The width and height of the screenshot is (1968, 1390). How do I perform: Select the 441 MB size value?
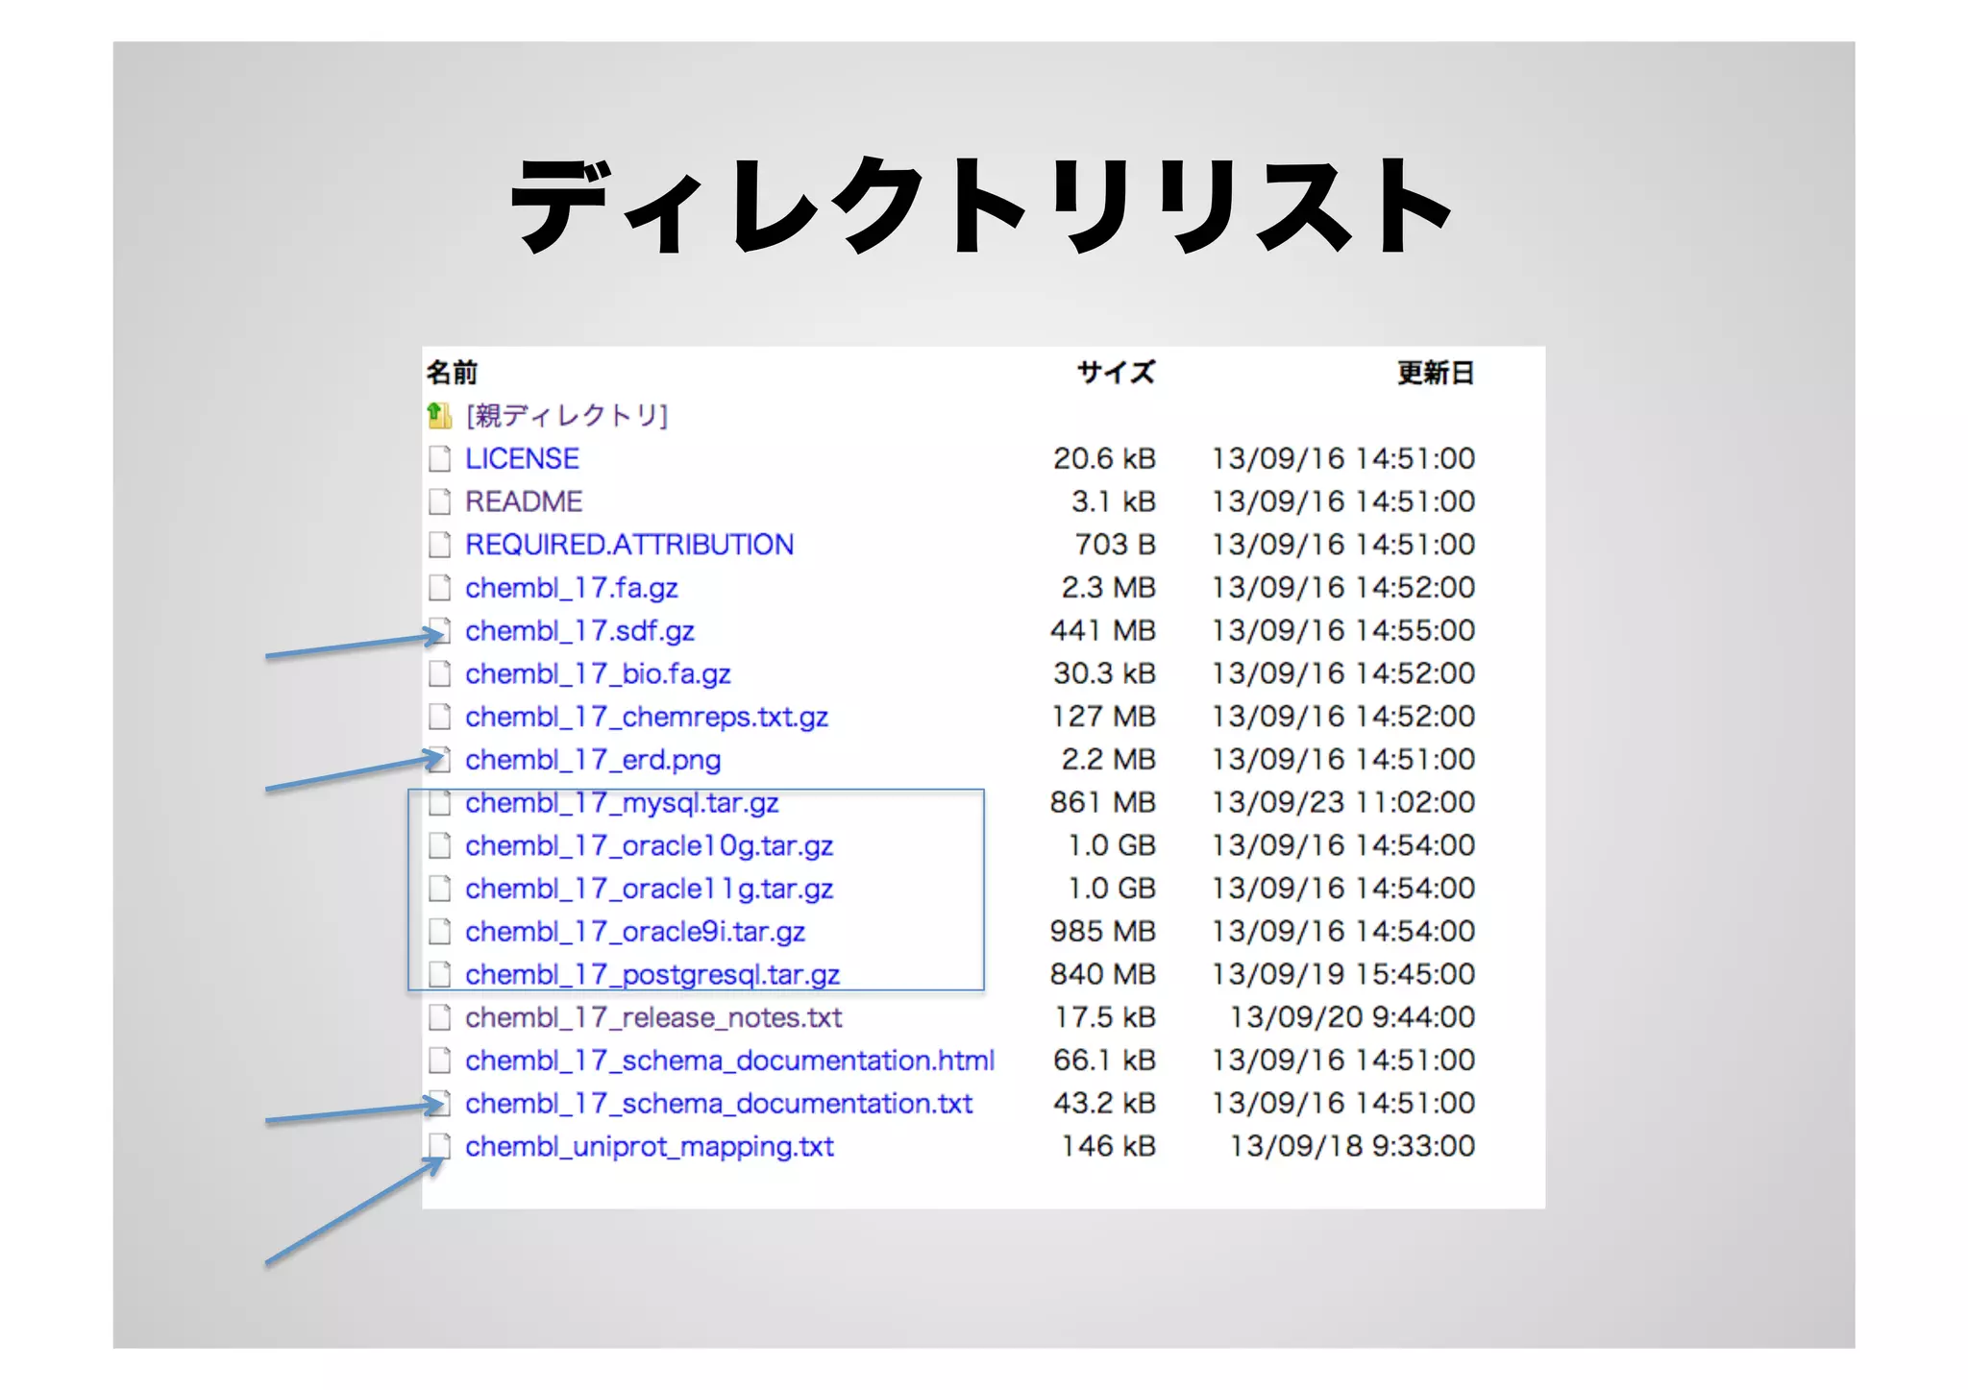(1103, 630)
